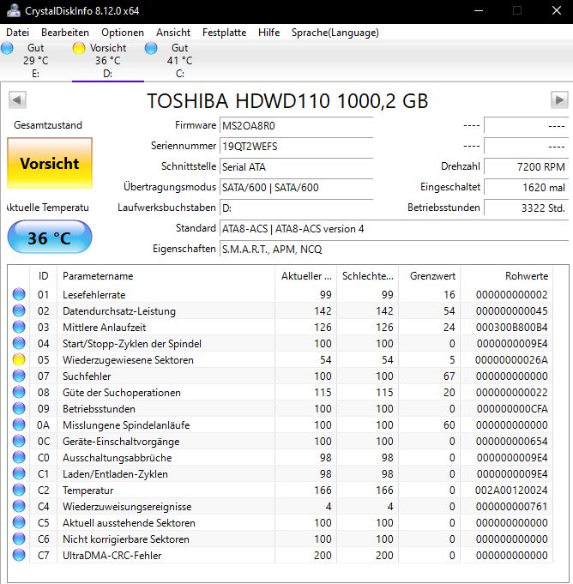Click raw value 000000000761
The image size is (573, 584).
pos(511,507)
